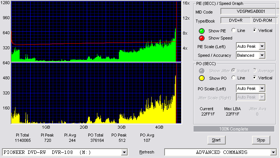Click the DVD-ROM book field

pos(264,20)
